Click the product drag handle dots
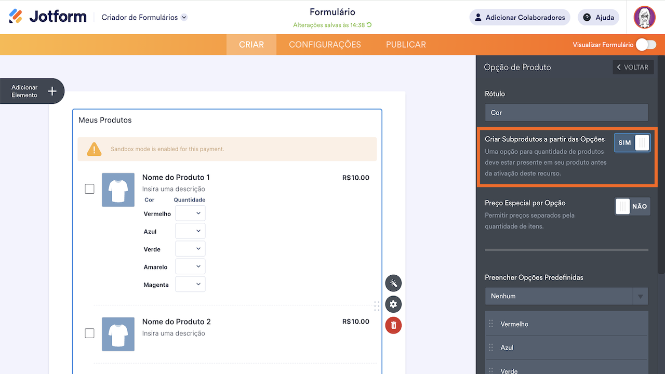Viewport: 665px width, 374px height. (377, 306)
